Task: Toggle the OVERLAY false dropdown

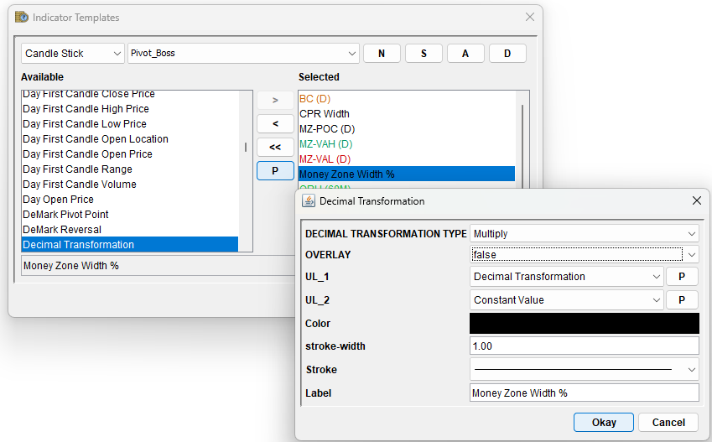Action: pos(585,254)
